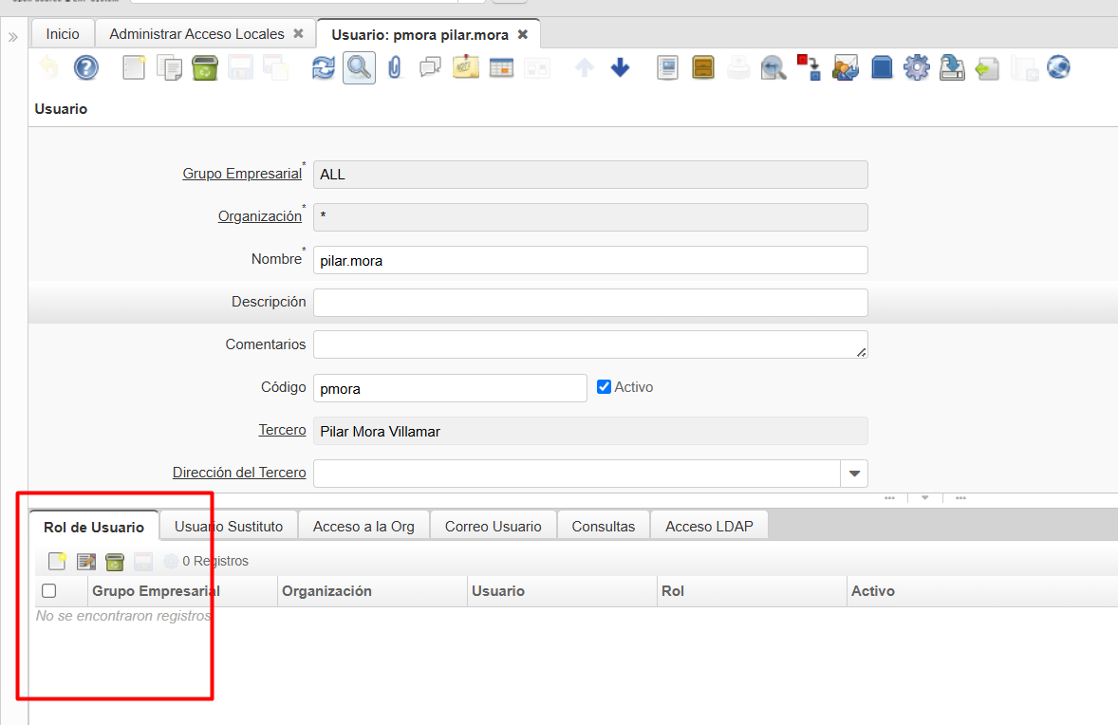Screen dimensions: 1118x725
Task: Click the Help question mark icon
Action: (x=86, y=67)
